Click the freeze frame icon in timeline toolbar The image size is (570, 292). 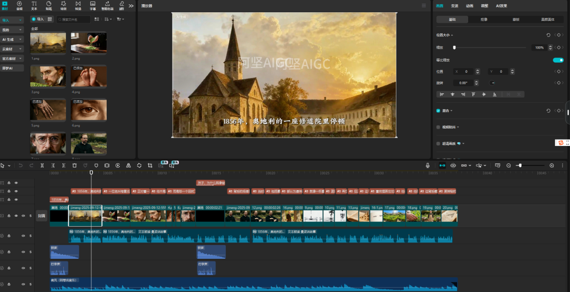click(107, 166)
